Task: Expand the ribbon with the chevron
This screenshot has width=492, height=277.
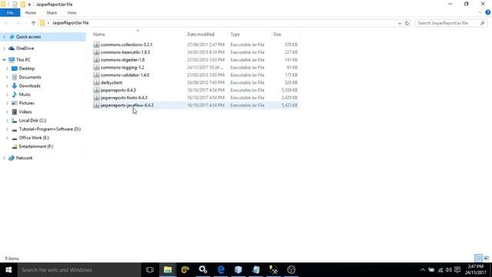Action: tap(480, 12)
